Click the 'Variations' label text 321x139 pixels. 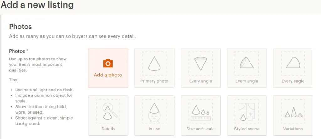point(293,129)
